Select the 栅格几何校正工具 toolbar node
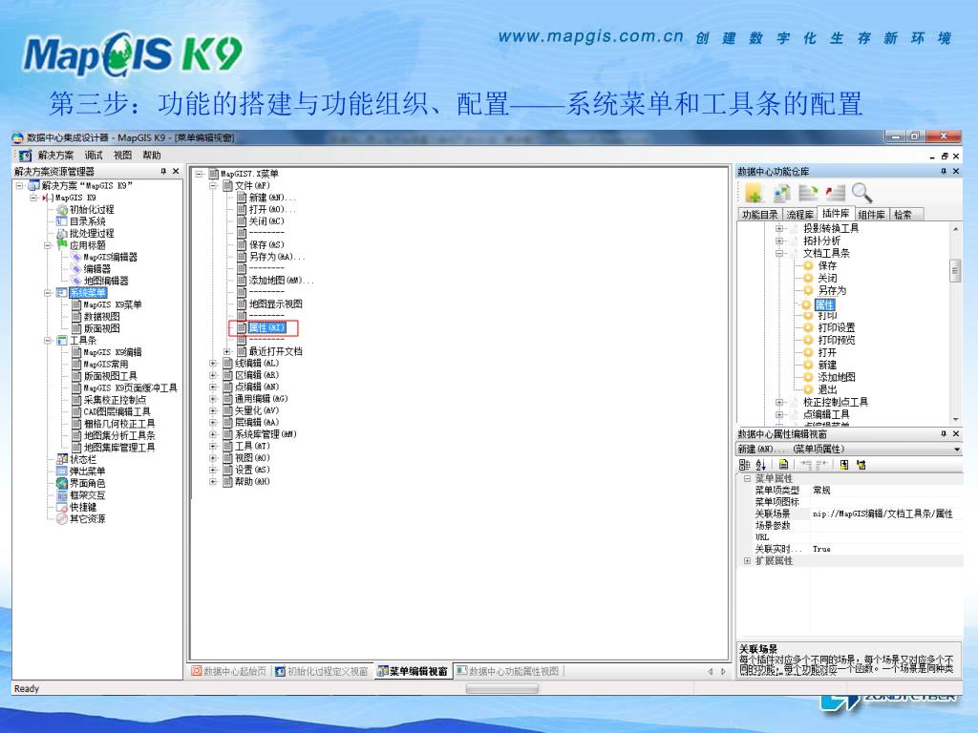Screen dimensions: 978x733 tap(119, 423)
